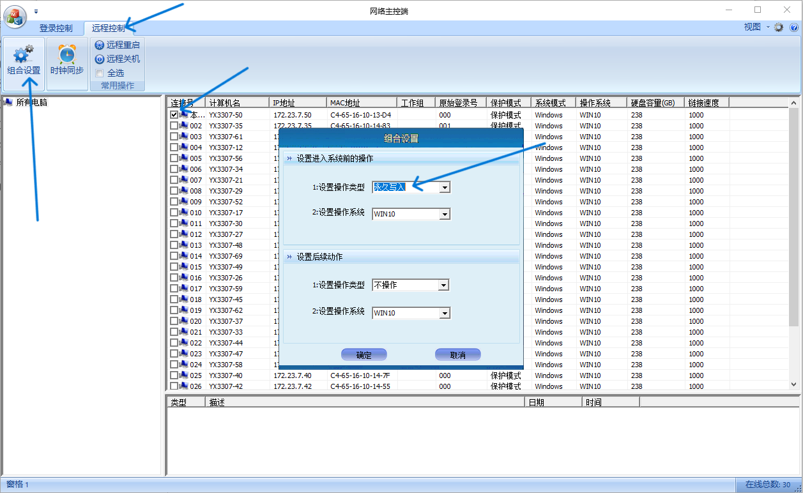803x493 pixels.
Task: Click the computer icon of row 006
Action: [184, 169]
